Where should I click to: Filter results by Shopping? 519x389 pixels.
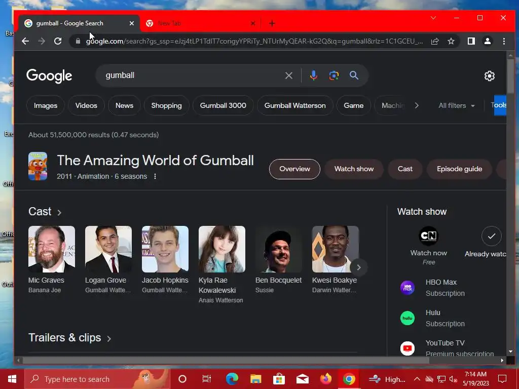coord(166,105)
